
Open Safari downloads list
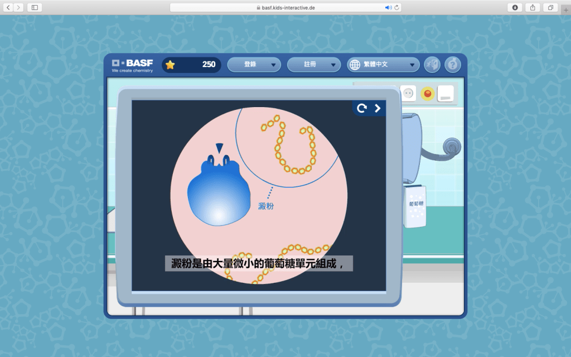click(x=514, y=8)
